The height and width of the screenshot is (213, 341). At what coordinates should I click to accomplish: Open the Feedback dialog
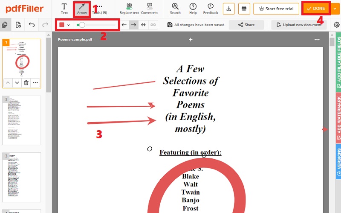coord(211,9)
